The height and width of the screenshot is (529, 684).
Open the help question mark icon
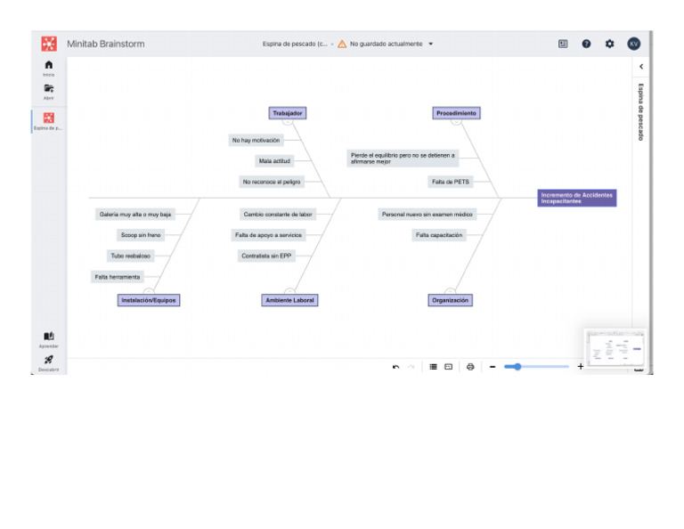pyautogui.click(x=586, y=44)
